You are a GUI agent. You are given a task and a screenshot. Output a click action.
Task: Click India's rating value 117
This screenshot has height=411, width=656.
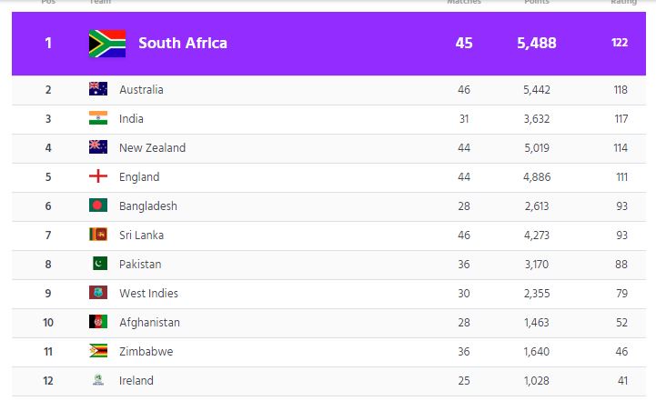click(622, 119)
